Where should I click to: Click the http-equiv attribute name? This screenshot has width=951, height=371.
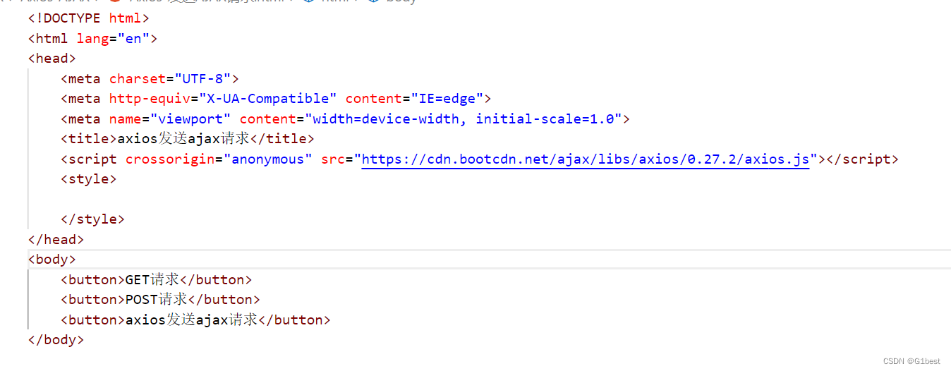[150, 99]
